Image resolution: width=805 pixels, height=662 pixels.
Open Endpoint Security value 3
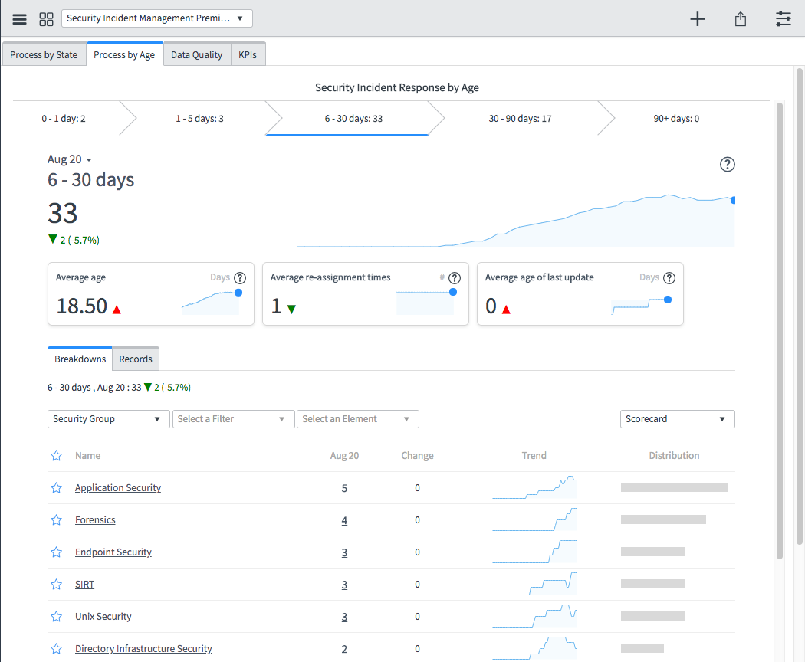point(344,552)
